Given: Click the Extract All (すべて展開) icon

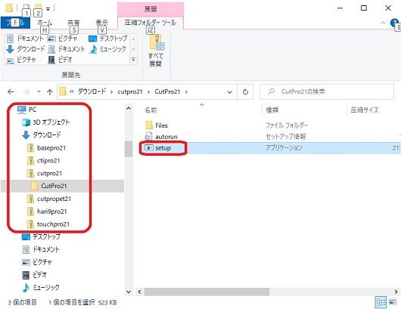Looking at the screenshot, I should click(x=156, y=51).
